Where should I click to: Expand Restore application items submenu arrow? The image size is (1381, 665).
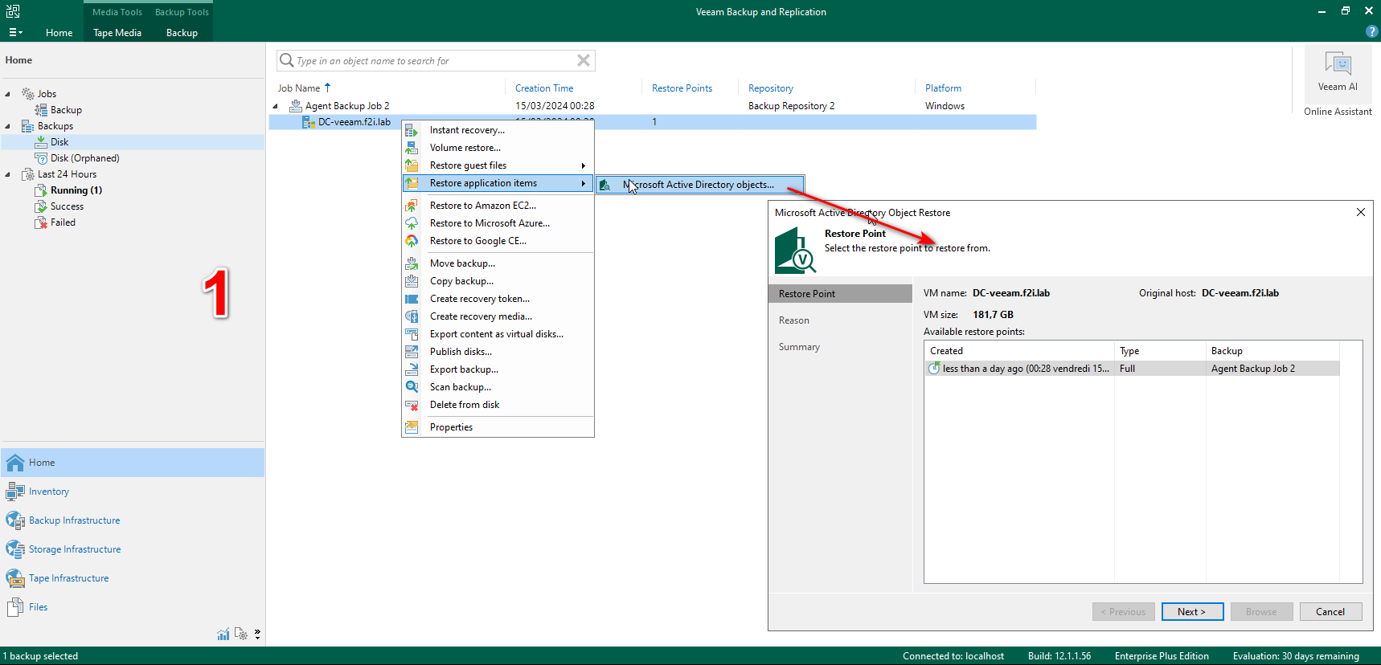pyautogui.click(x=584, y=183)
